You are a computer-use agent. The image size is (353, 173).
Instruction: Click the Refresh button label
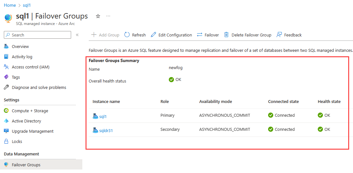point(139,35)
